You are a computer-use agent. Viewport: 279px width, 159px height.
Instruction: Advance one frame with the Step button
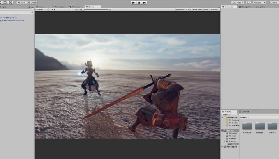tap(144, 2)
